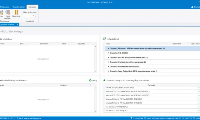The width and height of the screenshot is (200, 120).
Task: Sort print queue by Drukarka column header
Action: click(82, 44)
